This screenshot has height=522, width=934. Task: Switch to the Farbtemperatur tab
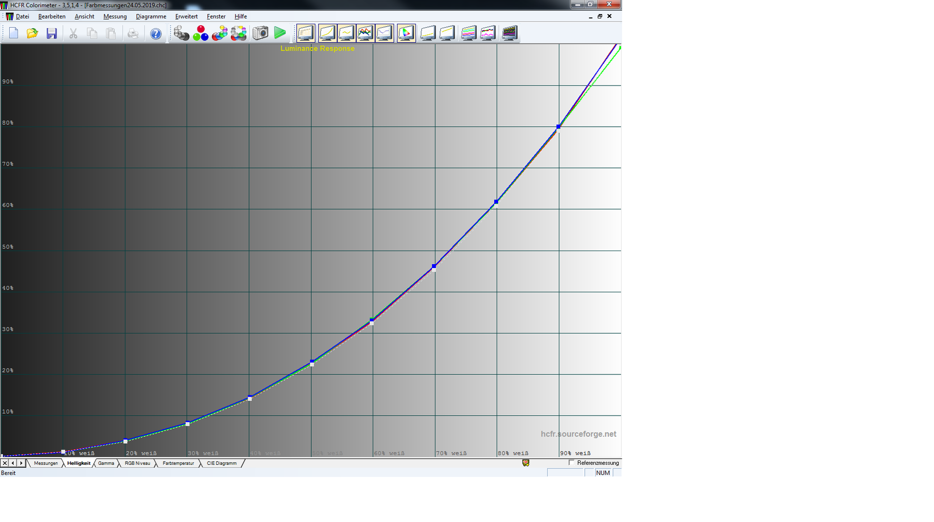click(x=178, y=463)
